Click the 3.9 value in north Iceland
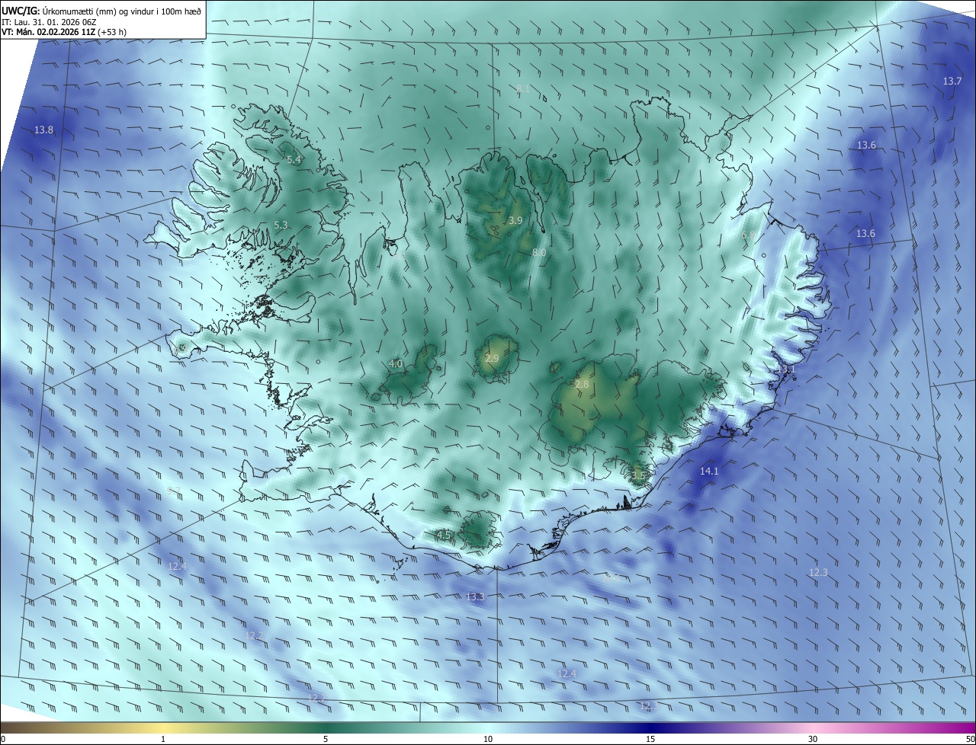The image size is (976, 745). coord(515,221)
